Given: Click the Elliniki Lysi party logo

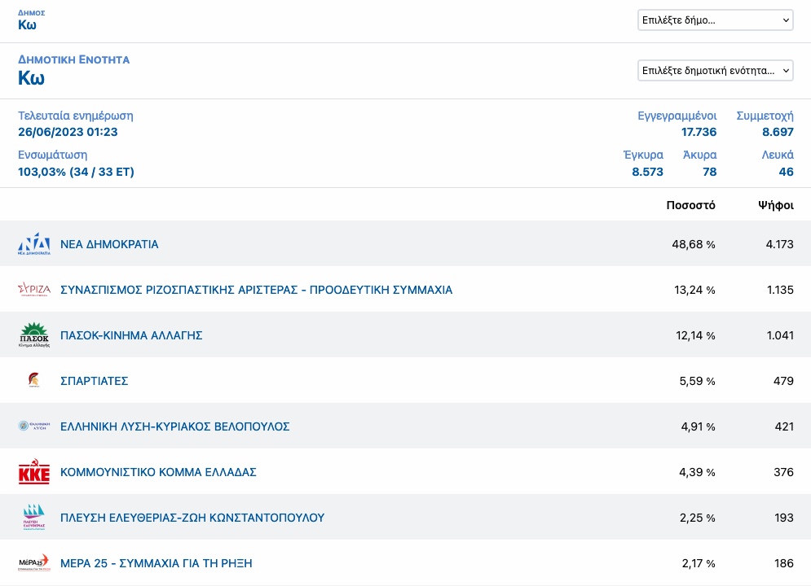Looking at the screenshot, I should pos(34,426).
